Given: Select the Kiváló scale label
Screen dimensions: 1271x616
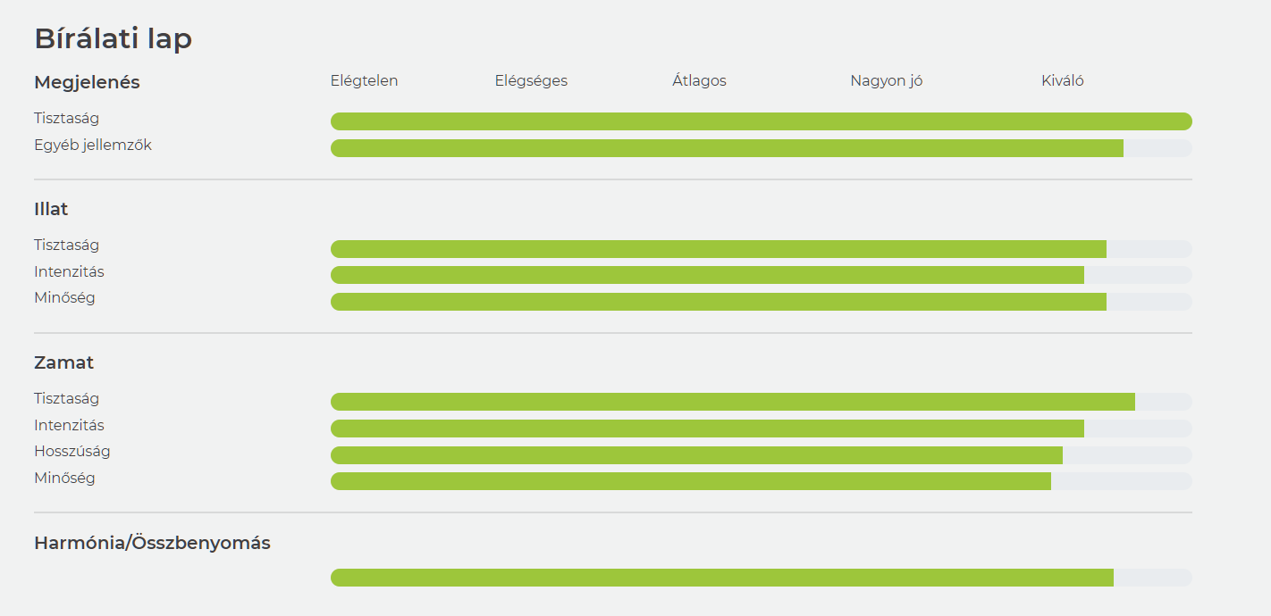Looking at the screenshot, I should [x=1063, y=81].
